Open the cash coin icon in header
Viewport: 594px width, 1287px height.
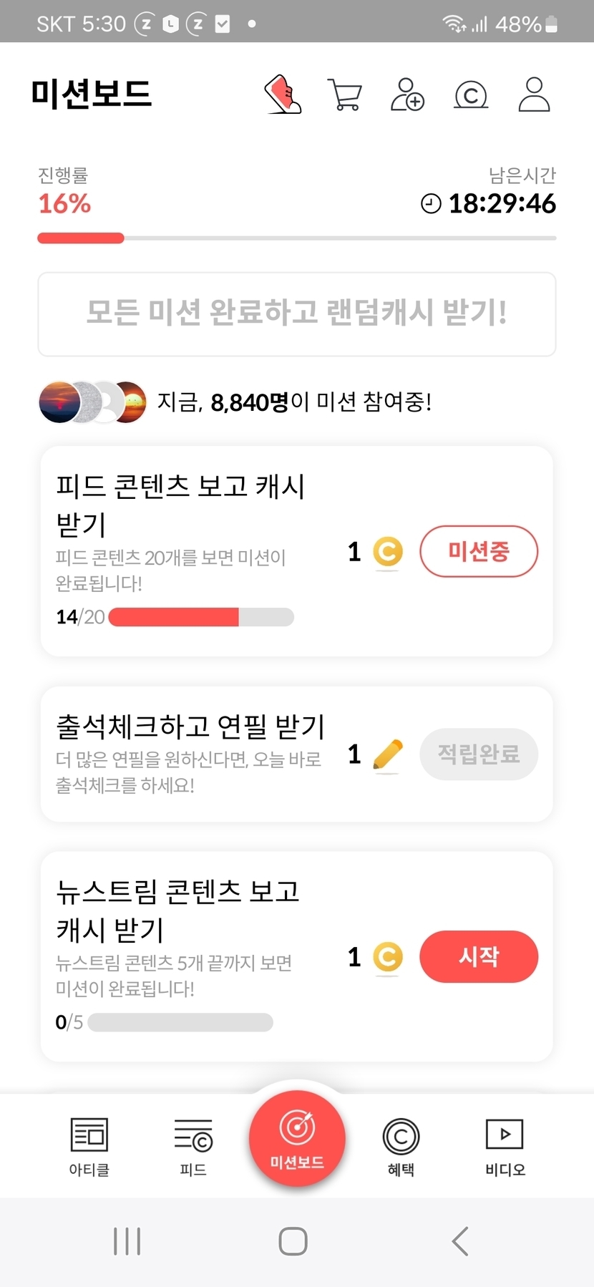[x=471, y=95]
